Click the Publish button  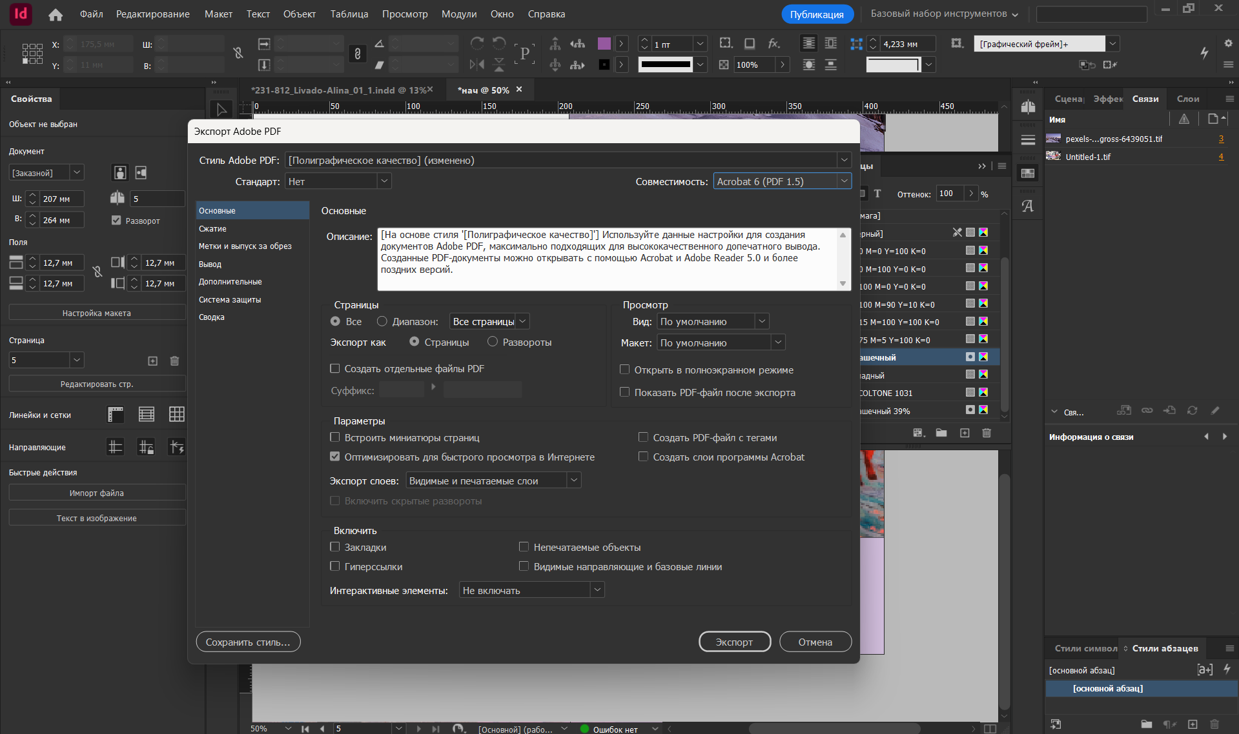click(817, 14)
